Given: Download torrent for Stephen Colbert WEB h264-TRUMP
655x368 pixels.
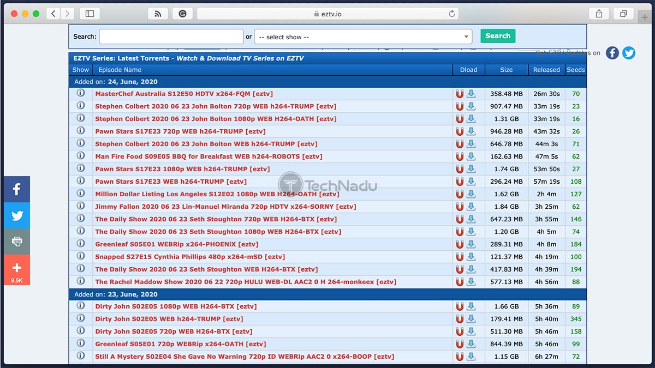Looking at the screenshot, I should coord(471,144).
